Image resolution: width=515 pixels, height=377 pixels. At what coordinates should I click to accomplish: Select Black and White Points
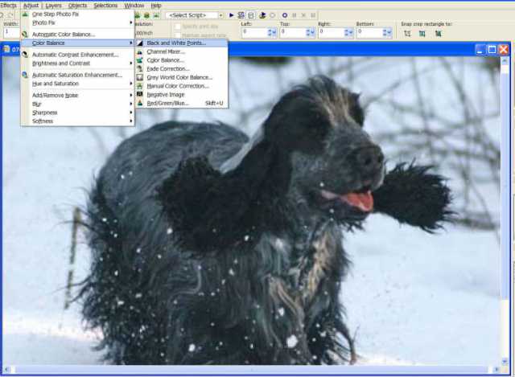pyautogui.click(x=181, y=43)
